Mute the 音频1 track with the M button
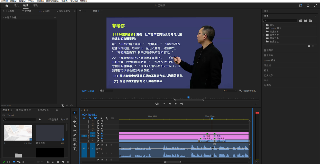320x164 pixels. [x=102, y=145]
